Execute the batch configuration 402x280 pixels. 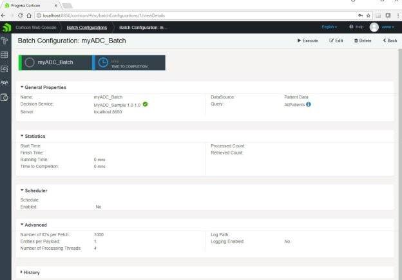(x=308, y=41)
